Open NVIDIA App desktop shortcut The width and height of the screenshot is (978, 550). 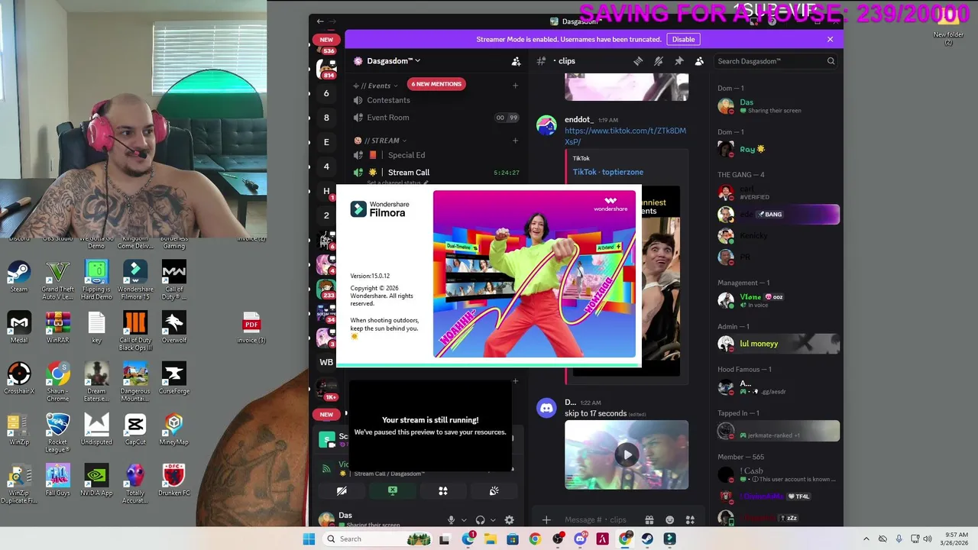96,480
